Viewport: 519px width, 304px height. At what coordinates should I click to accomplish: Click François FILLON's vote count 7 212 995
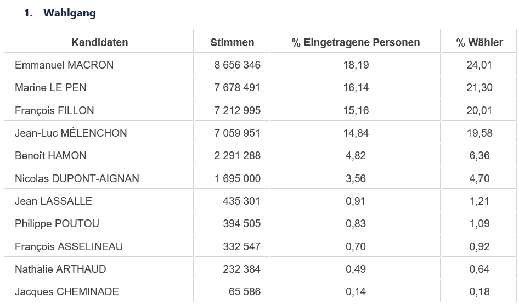click(238, 110)
